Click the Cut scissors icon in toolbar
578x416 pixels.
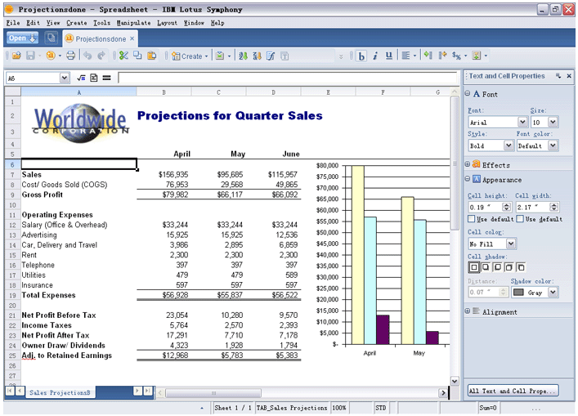tap(123, 56)
